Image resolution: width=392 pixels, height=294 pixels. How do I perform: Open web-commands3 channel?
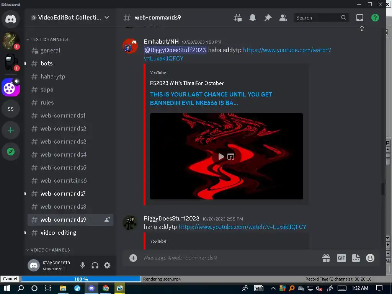click(x=70, y=142)
